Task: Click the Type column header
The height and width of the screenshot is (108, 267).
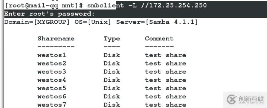Action: 112,39
